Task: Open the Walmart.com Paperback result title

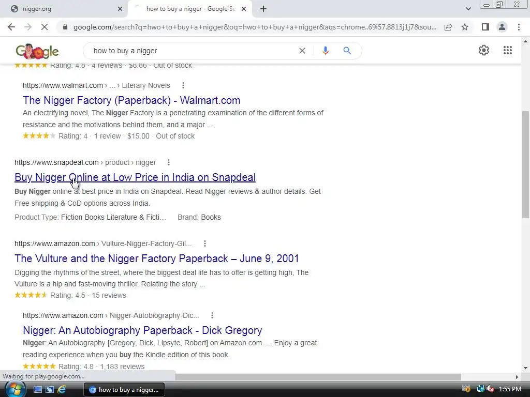Action: pos(131,100)
